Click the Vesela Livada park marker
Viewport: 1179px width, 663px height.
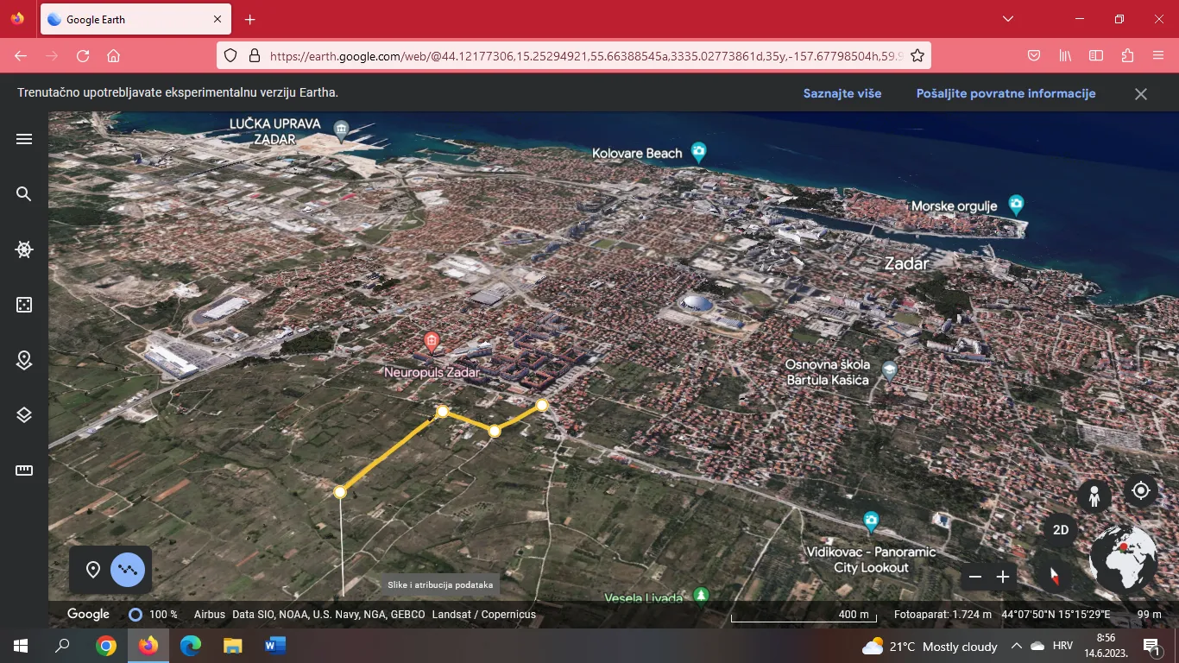[x=702, y=596]
